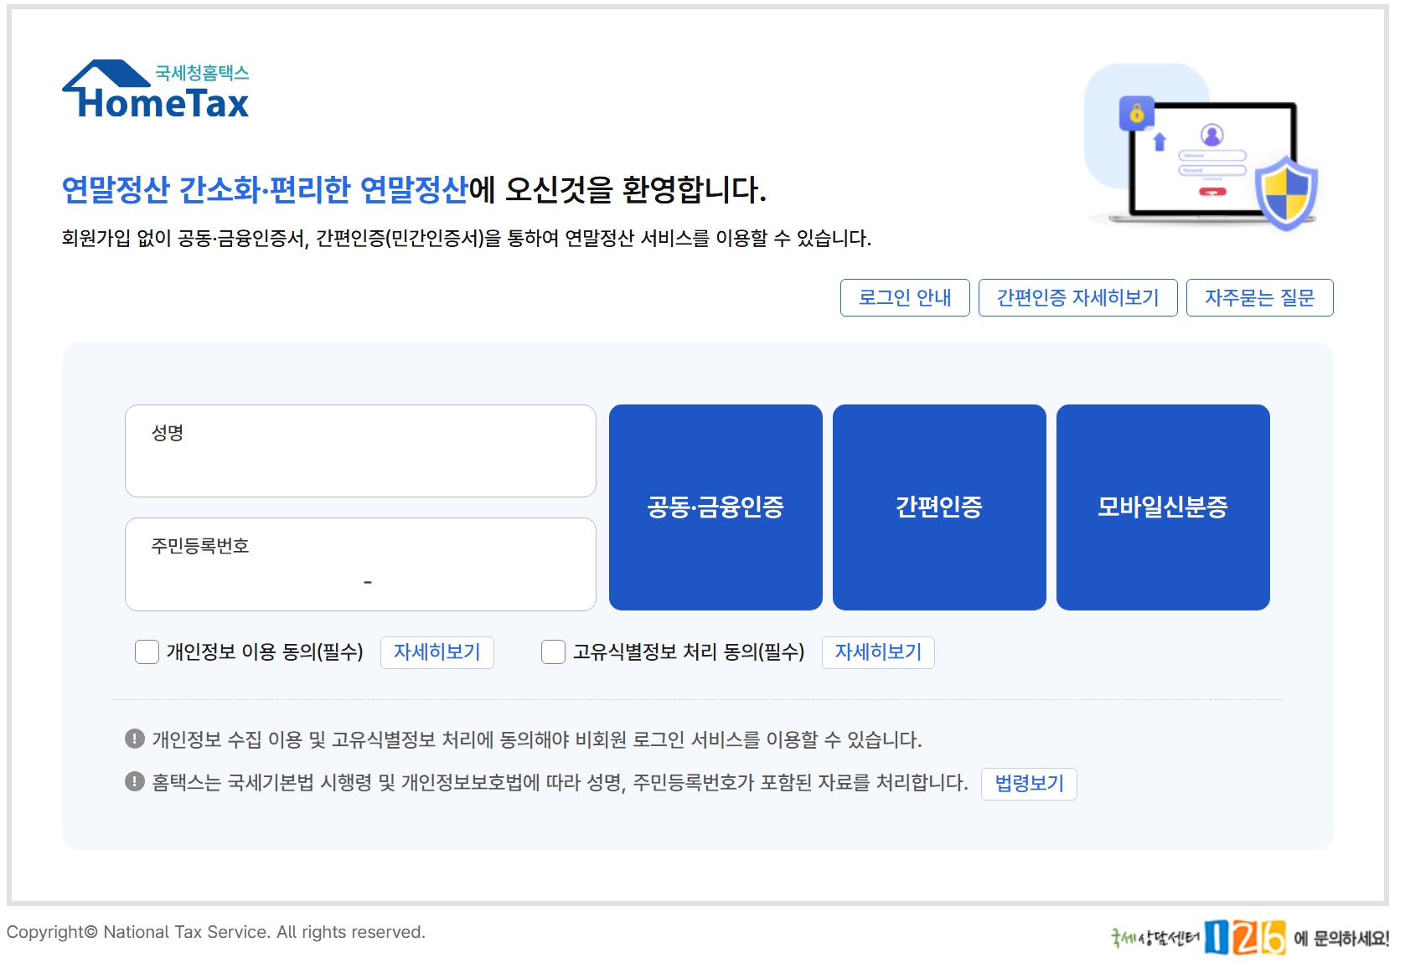Open 자세히보기 next to 개인정보 이용 동의

(437, 652)
